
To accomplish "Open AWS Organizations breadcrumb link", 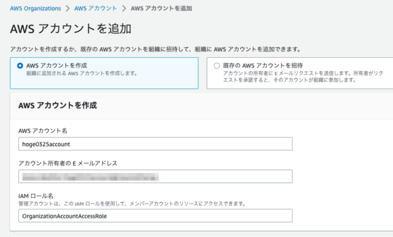I will pos(36,9).
